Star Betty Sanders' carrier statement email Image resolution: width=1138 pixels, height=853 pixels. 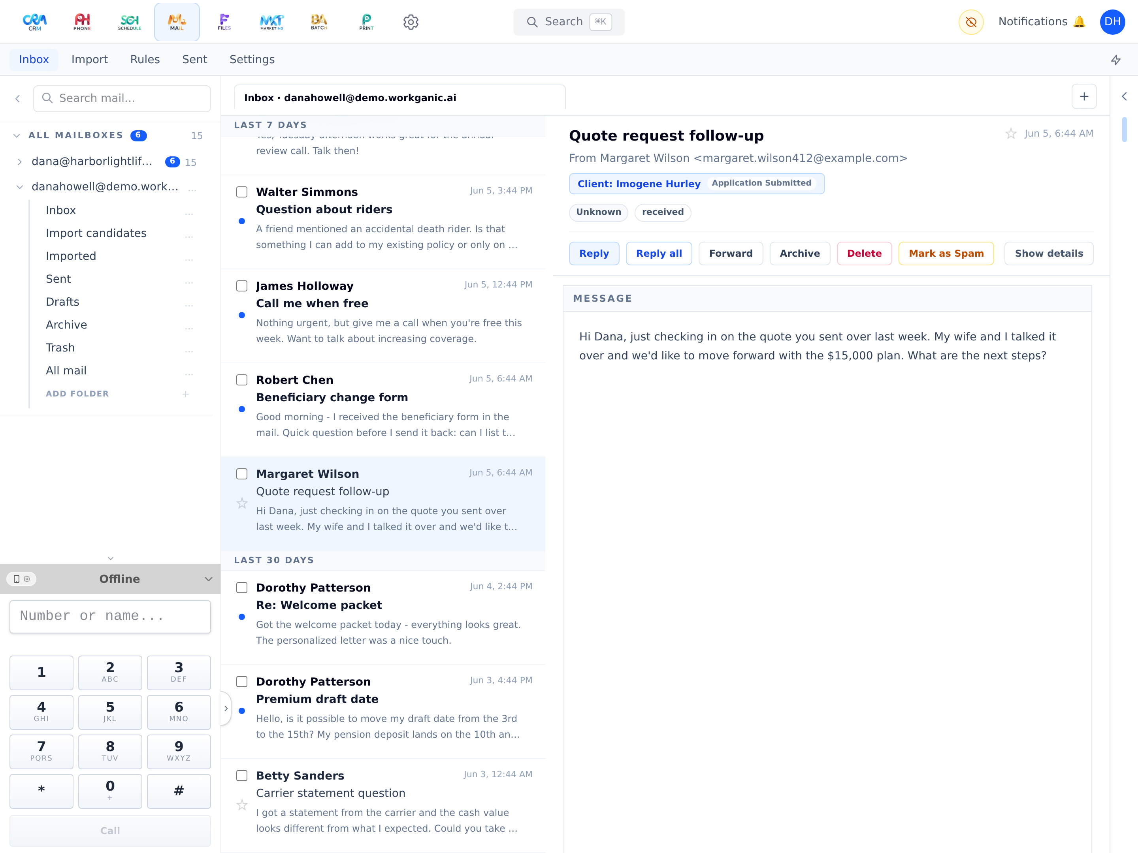(x=242, y=805)
